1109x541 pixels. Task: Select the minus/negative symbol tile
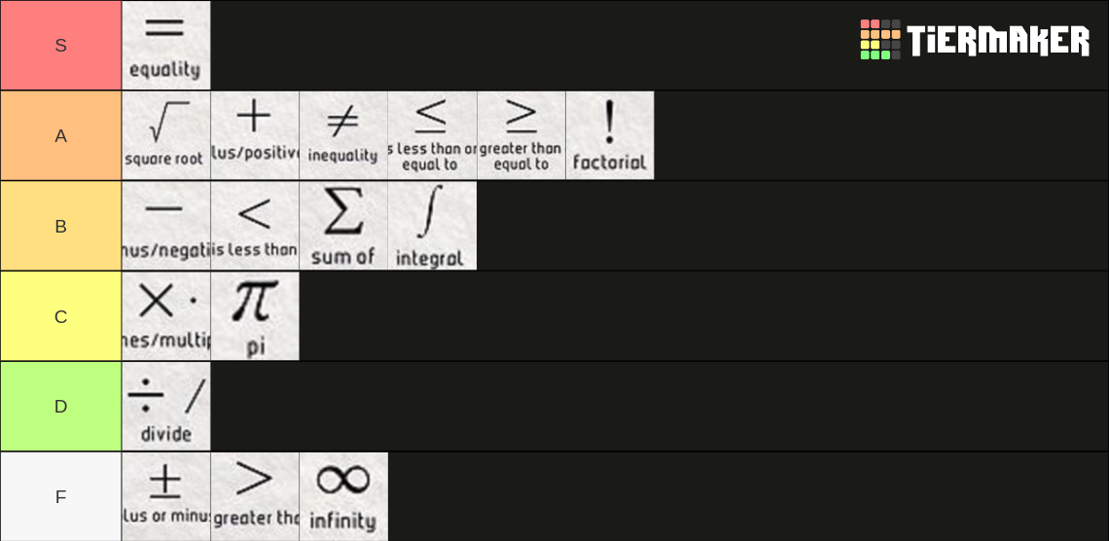click(x=165, y=227)
